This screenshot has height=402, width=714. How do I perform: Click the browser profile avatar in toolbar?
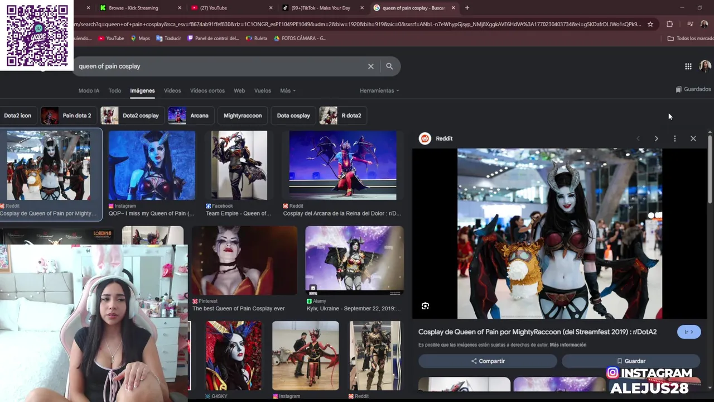click(704, 24)
